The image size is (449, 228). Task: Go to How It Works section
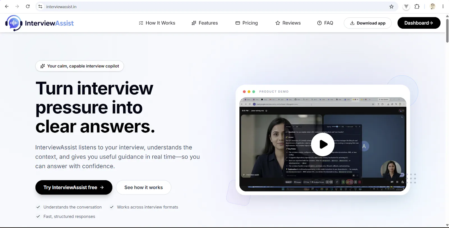[x=157, y=23]
